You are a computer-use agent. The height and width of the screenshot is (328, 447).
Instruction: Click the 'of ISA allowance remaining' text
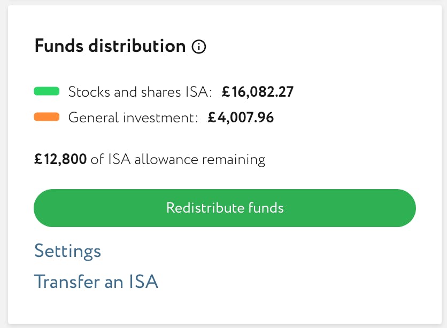(x=178, y=159)
